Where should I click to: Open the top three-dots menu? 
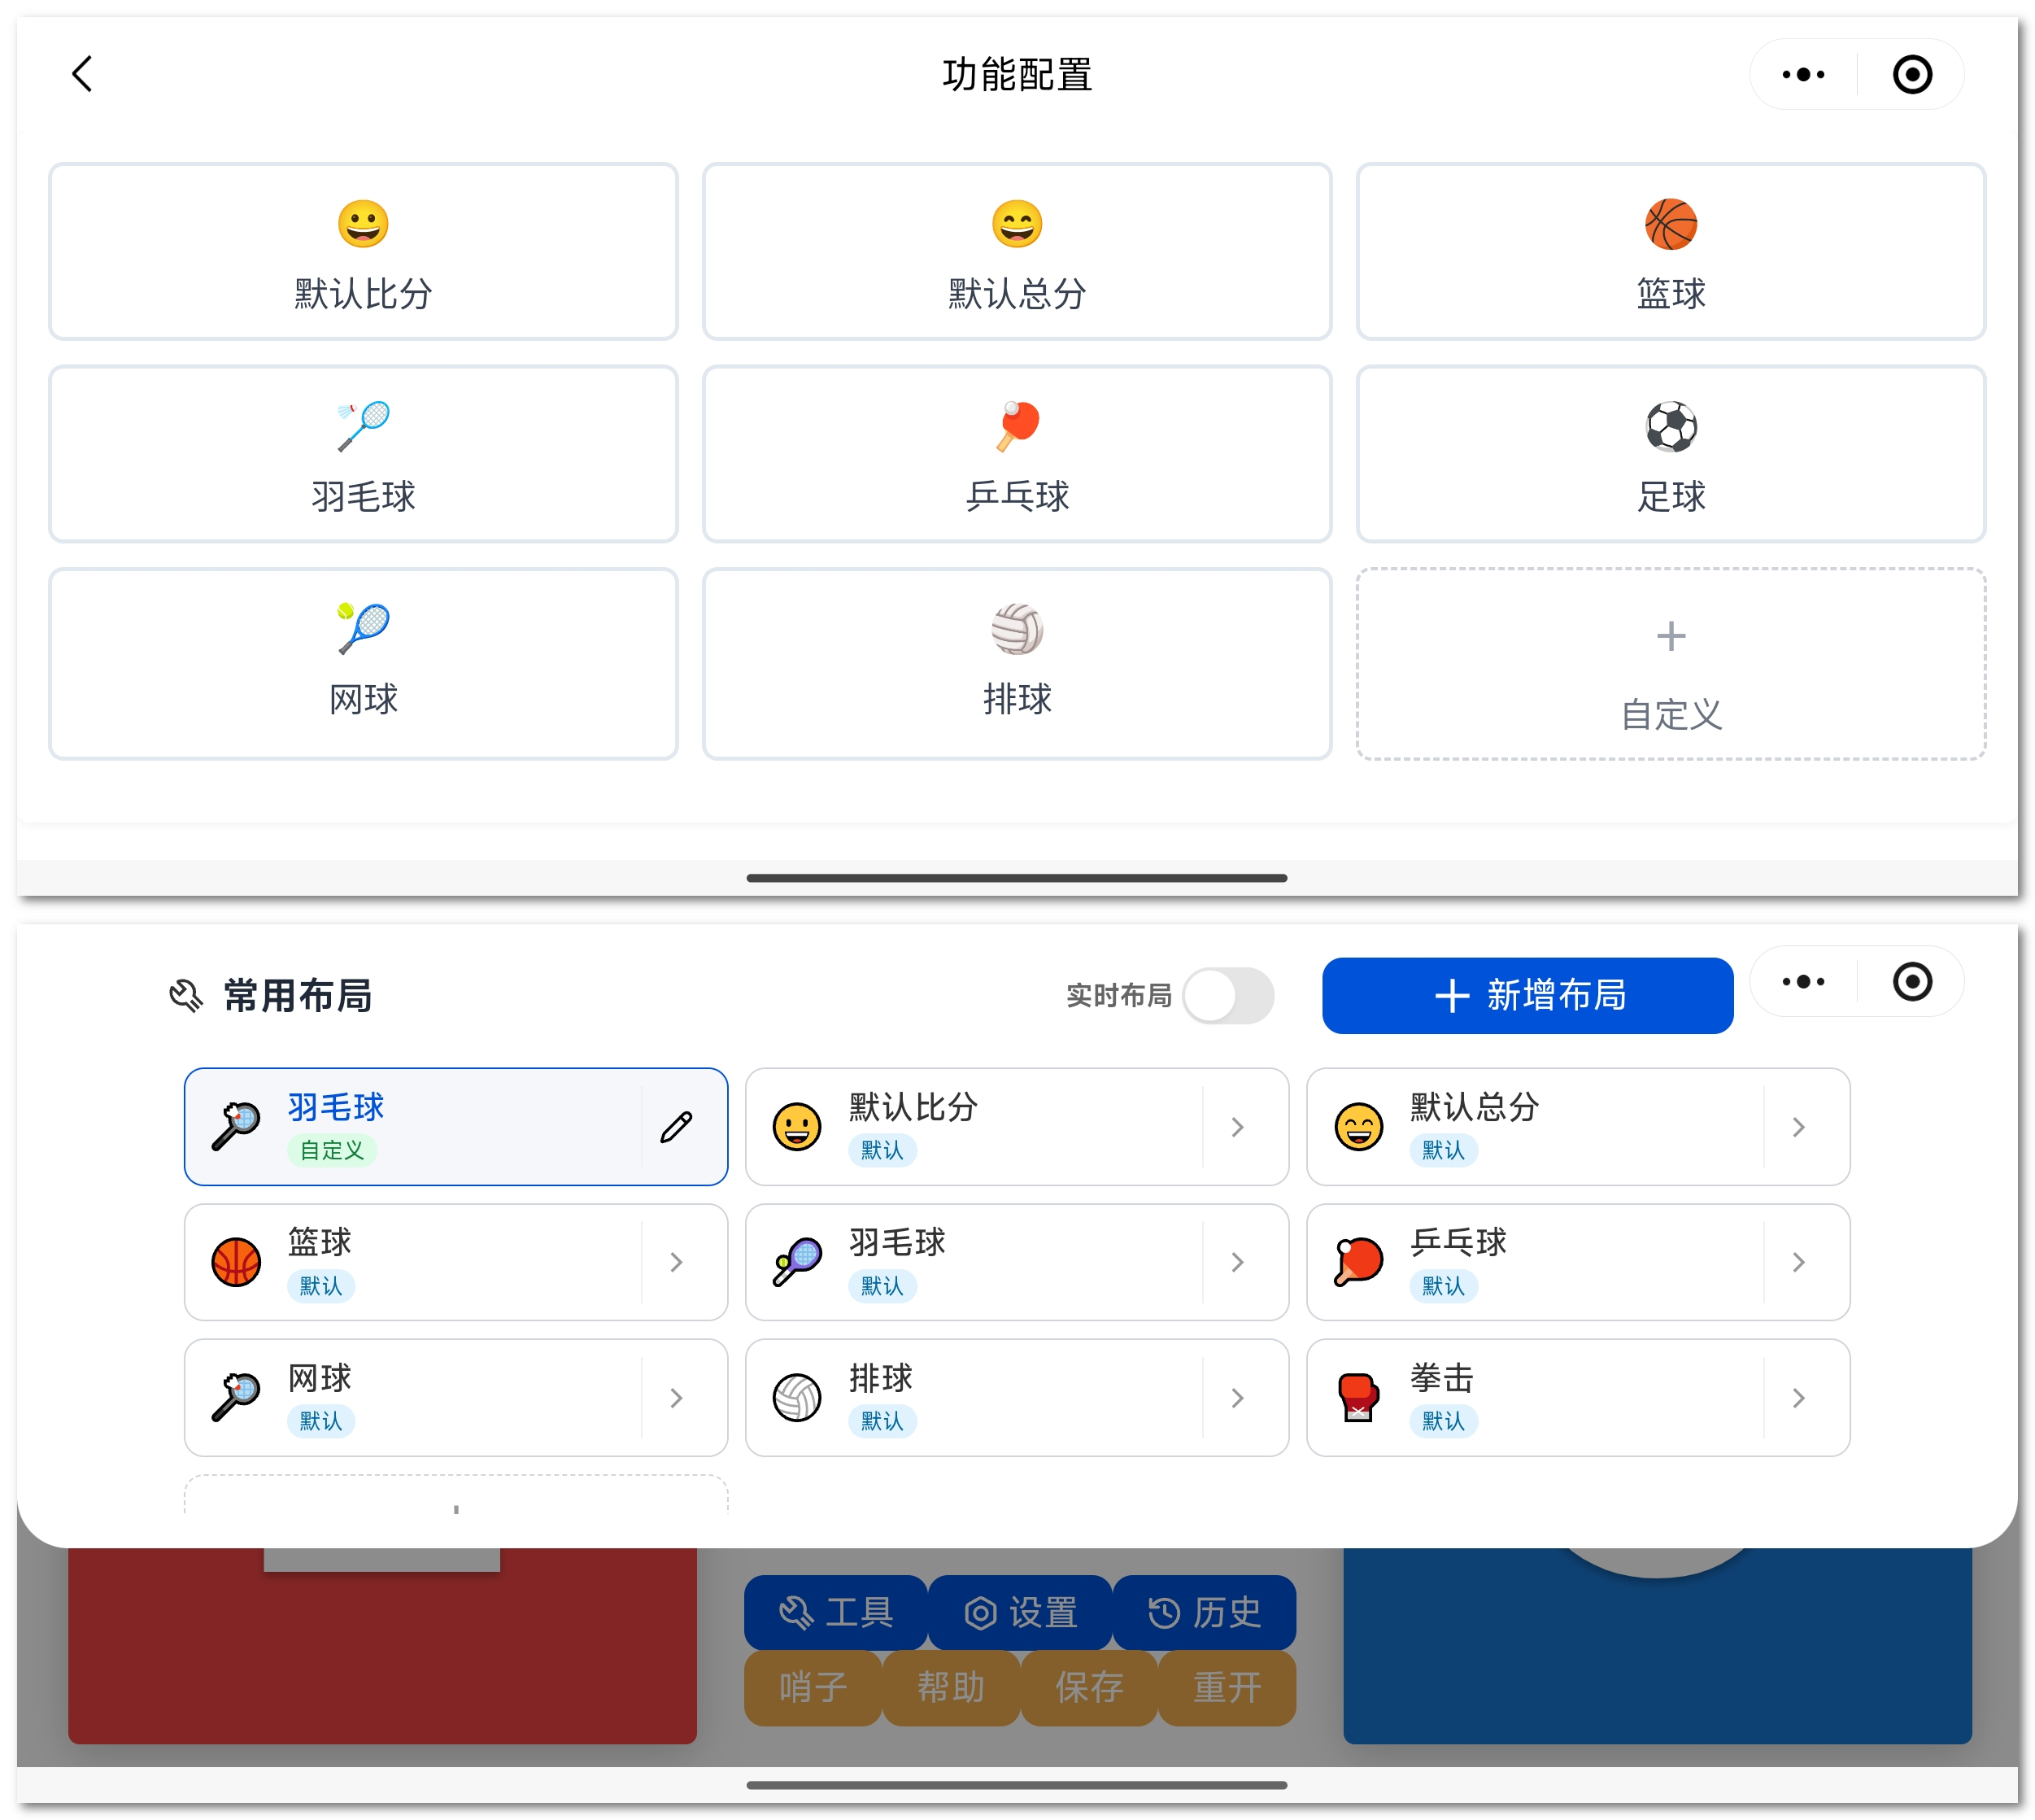[x=1802, y=74]
